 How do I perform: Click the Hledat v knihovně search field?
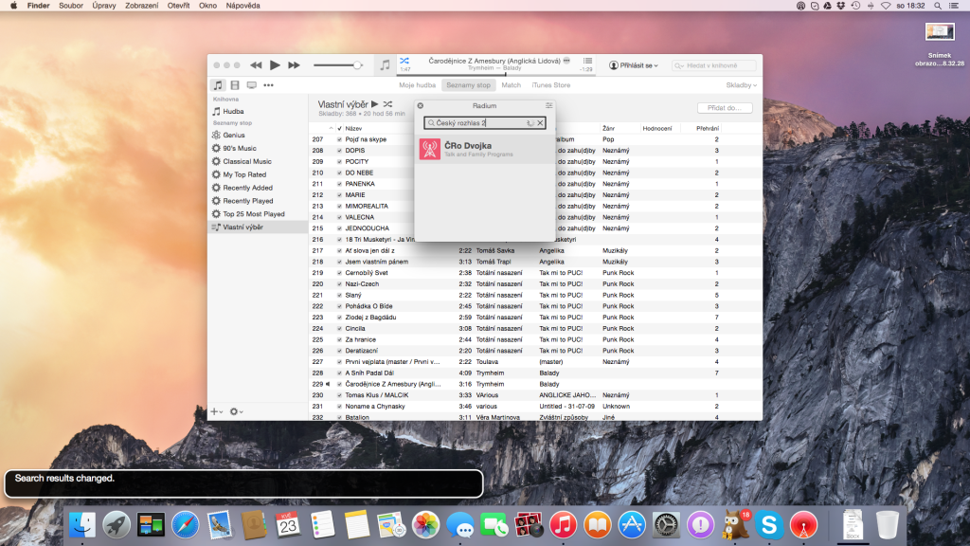pos(714,65)
